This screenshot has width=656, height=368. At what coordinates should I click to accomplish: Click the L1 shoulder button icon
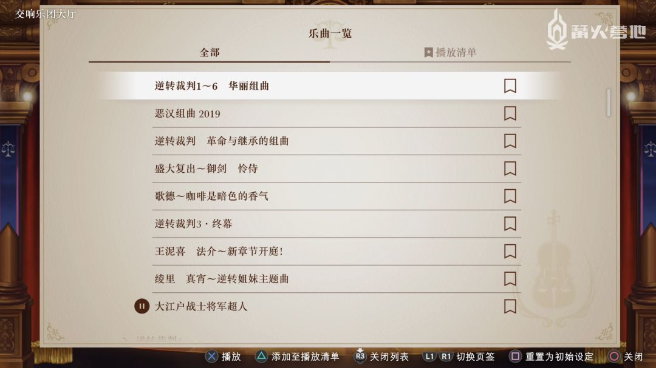(x=429, y=356)
